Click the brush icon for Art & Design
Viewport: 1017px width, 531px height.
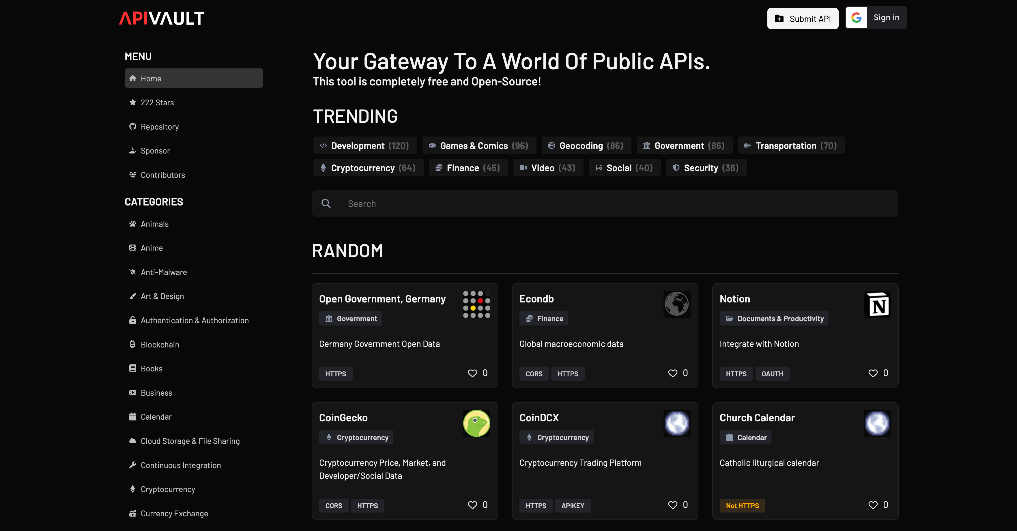[133, 296]
